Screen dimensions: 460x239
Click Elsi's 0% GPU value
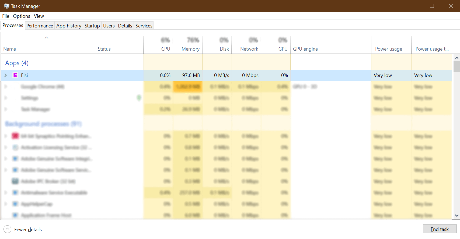(x=284, y=75)
